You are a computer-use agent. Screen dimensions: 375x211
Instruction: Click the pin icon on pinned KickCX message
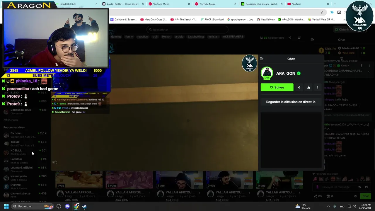pyautogui.click(x=361, y=66)
